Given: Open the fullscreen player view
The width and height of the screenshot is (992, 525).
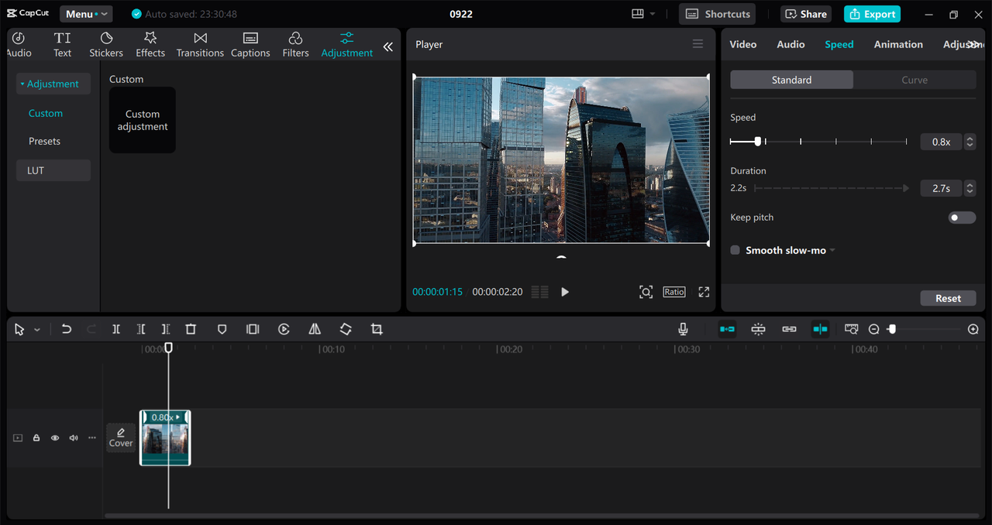Looking at the screenshot, I should coord(704,292).
